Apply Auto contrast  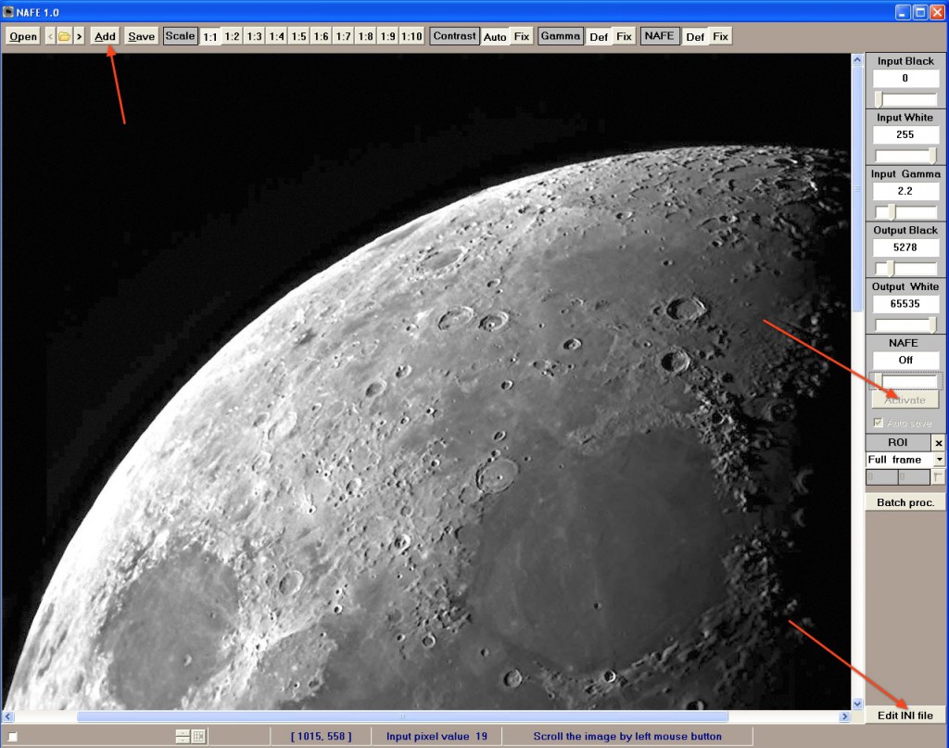pos(495,37)
